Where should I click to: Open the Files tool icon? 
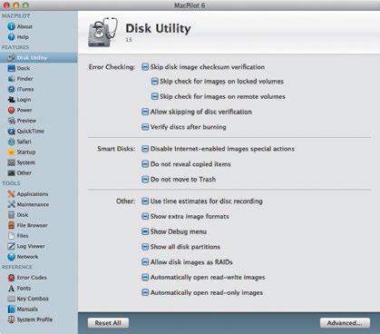coord(11,236)
